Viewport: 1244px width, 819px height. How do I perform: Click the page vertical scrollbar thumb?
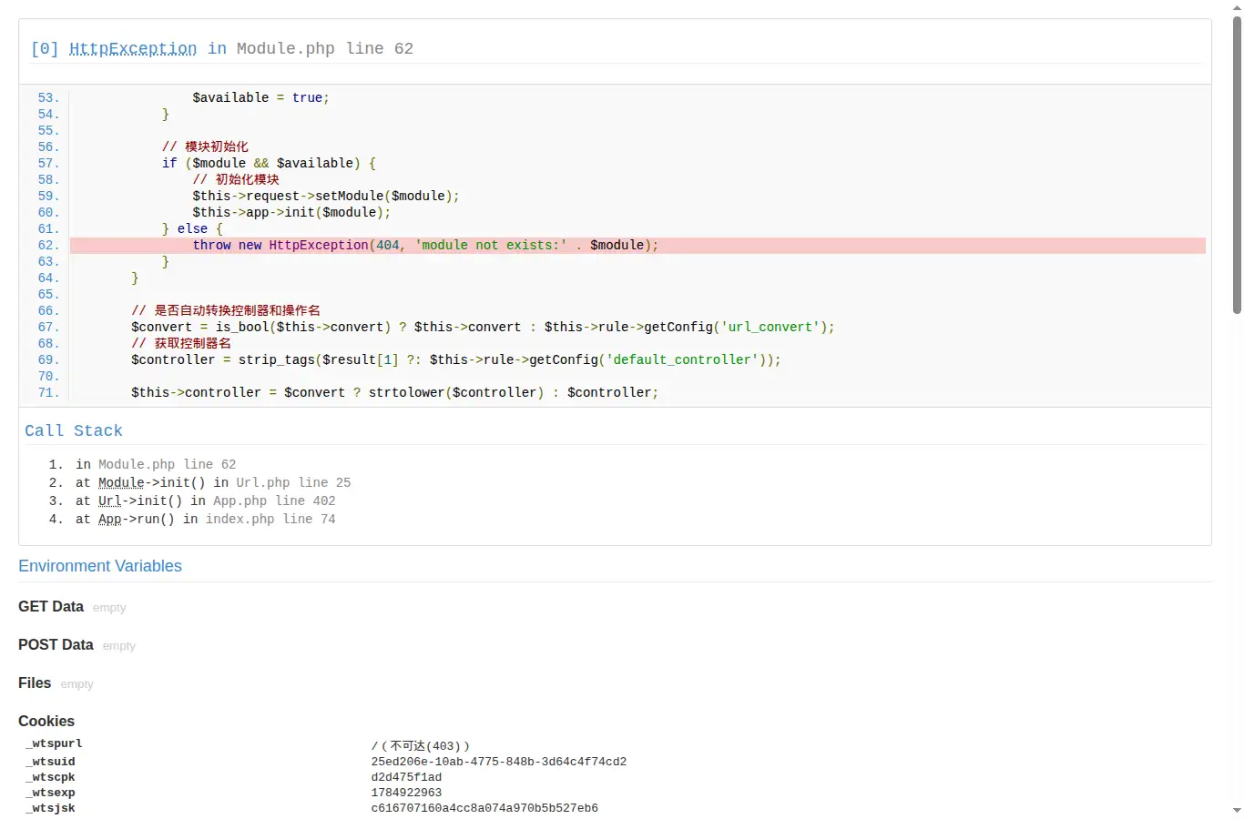(1237, 166)
